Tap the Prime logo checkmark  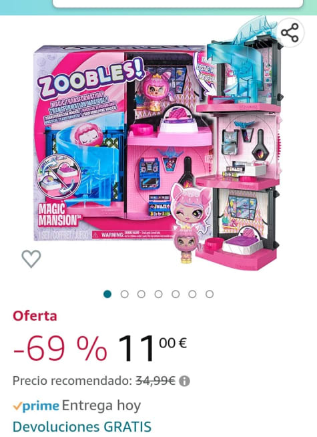click(17, 406)
